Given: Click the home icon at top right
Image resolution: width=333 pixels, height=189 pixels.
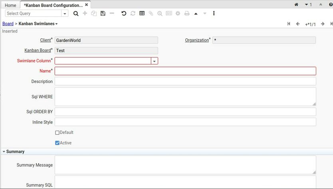Looking at the screenshot, I should pyautogui.click(x=296, y=5).
